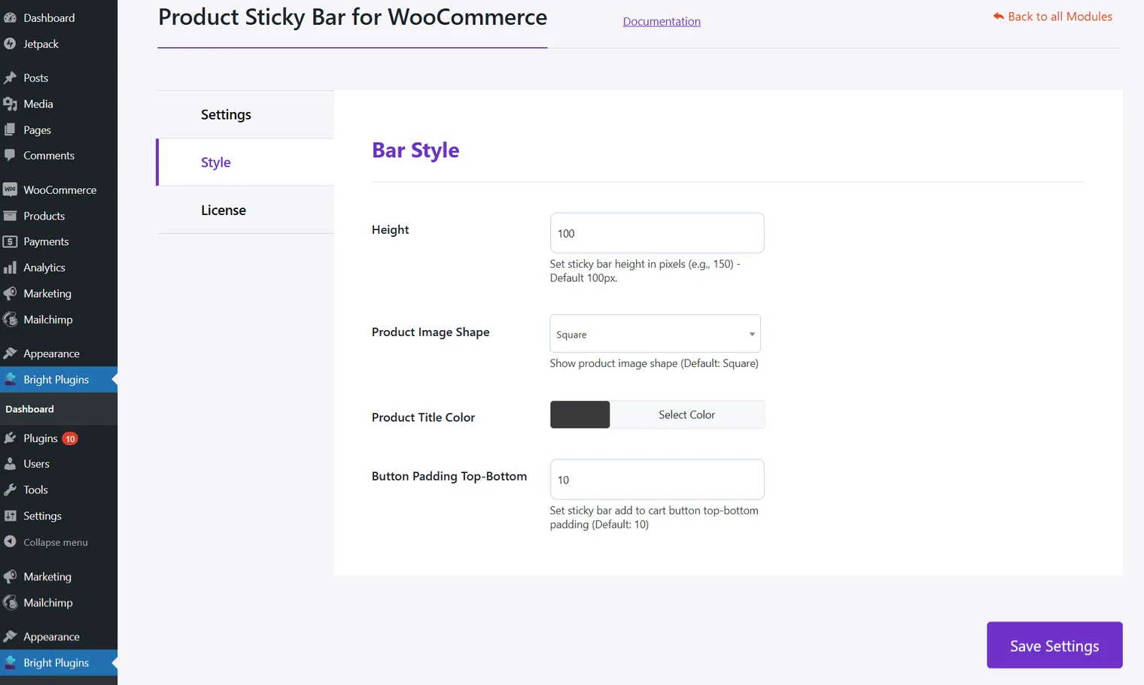Open the sidebar Settings sliders icon
The image size is (1144, 685).
pyautogui.click(x=10, y=516)
